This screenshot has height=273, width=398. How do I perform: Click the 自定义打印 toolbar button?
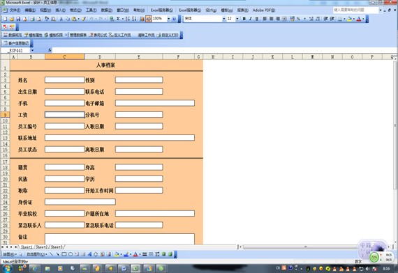168,35
